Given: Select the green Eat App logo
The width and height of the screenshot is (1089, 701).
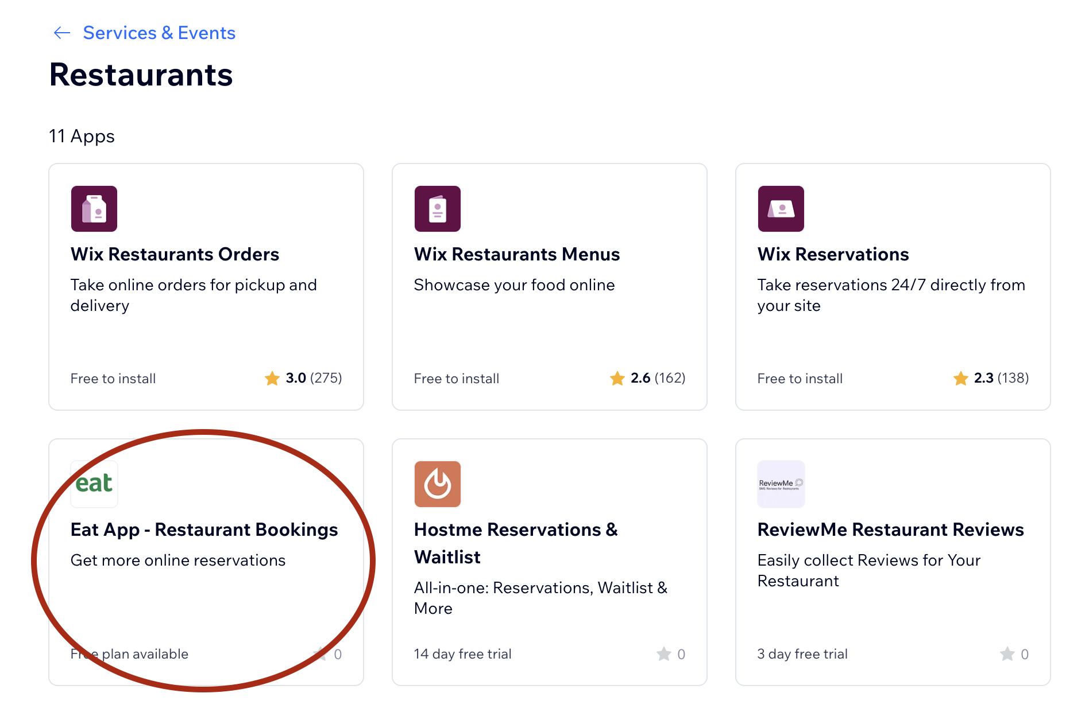Looking at the screenshot, I should [94, 484].
